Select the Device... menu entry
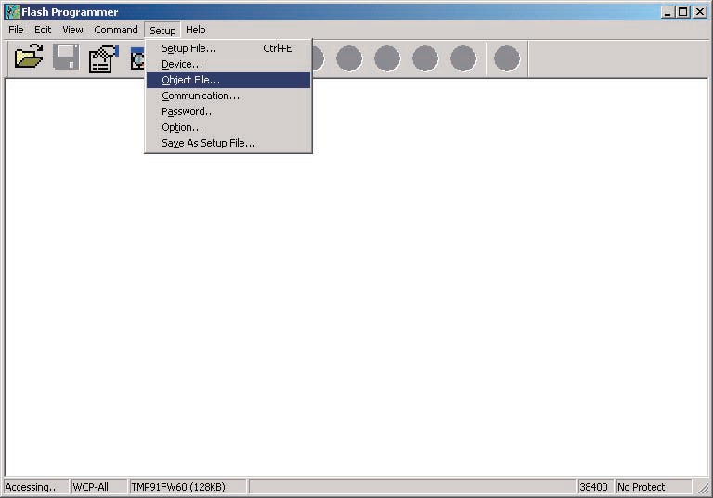The image size is (713, 498). (228, 64)
